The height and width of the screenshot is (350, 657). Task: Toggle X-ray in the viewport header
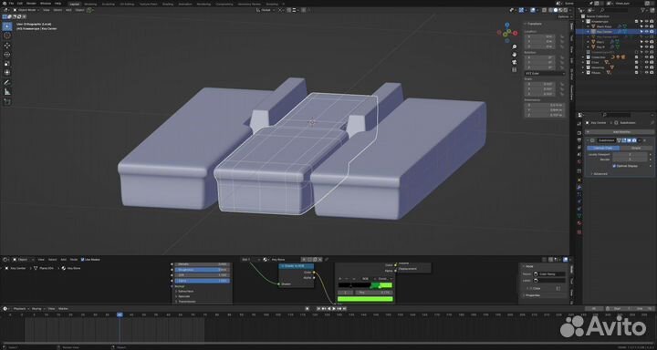[543, 10]
